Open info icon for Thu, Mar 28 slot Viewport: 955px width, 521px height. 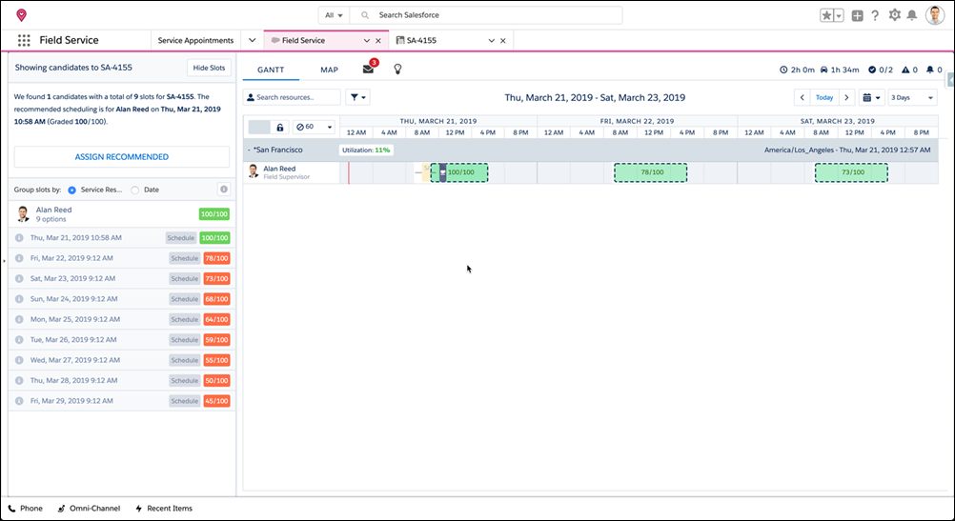click(19, 380)
